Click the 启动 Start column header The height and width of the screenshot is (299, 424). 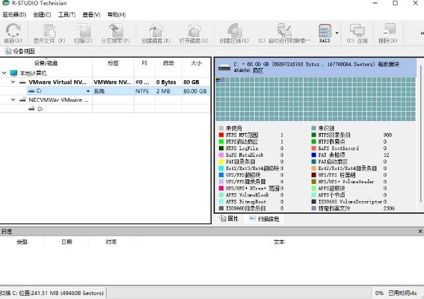168,64
